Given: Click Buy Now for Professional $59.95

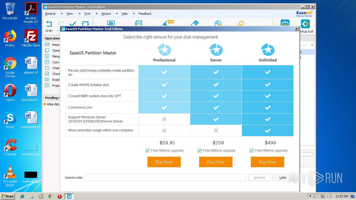Looking at the screenshot, I should point(164,162).
